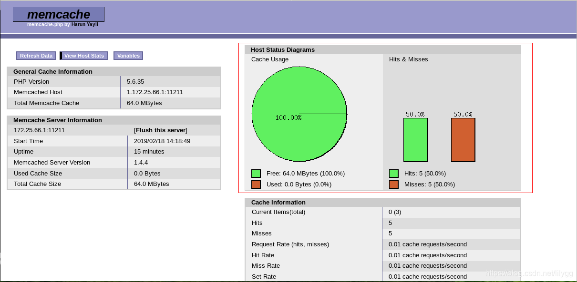Select Start Time value 2019/02/18 14:18:49
Viewport: 577px width, 282px height.
click(x=162, y=141)
